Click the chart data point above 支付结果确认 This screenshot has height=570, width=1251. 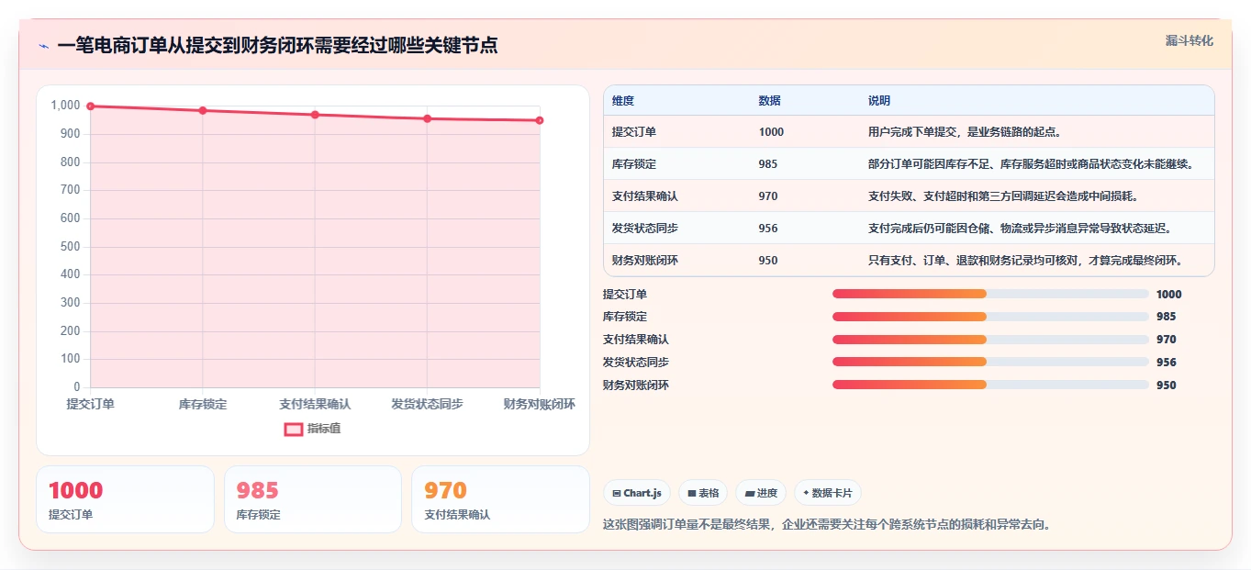315,115
